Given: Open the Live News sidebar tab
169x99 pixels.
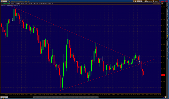Looking at the screenshot, I should point(168,56).
